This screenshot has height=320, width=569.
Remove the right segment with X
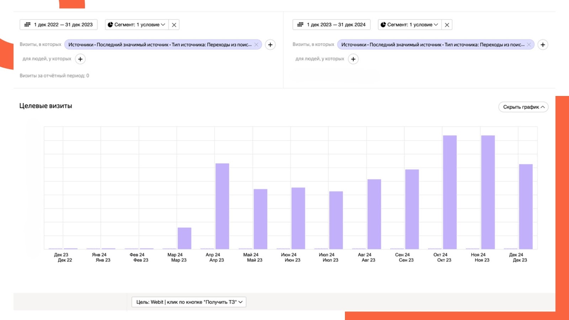(447, 25)
